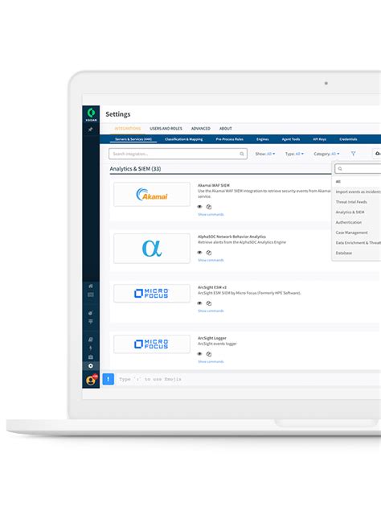Open the briefcase icon in the sidebar
The height and width of the screenshot is (507, 381).
91,357
